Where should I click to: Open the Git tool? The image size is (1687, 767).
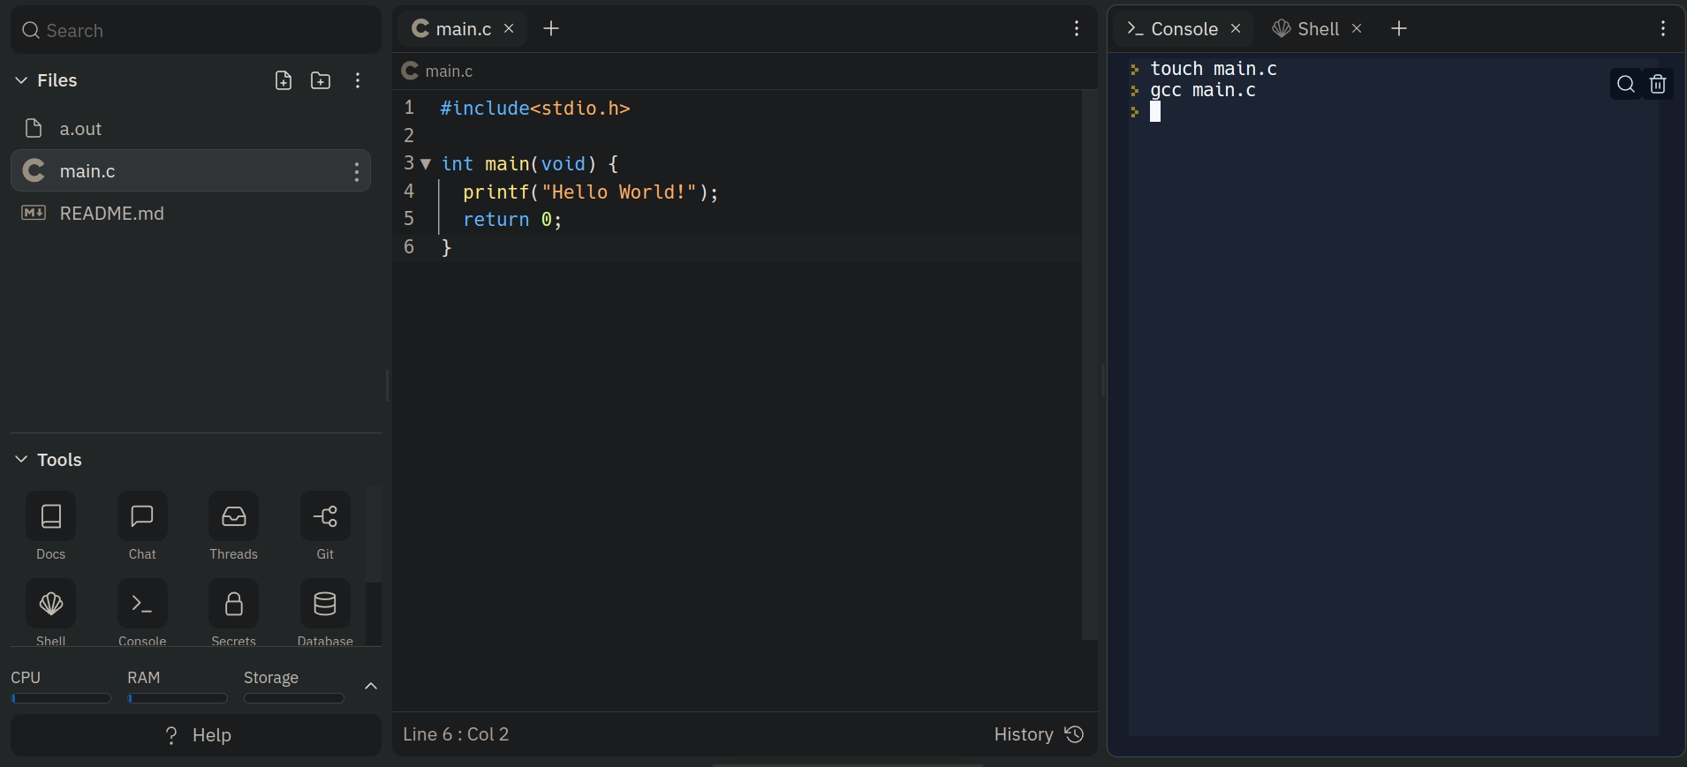pos(325,516)
